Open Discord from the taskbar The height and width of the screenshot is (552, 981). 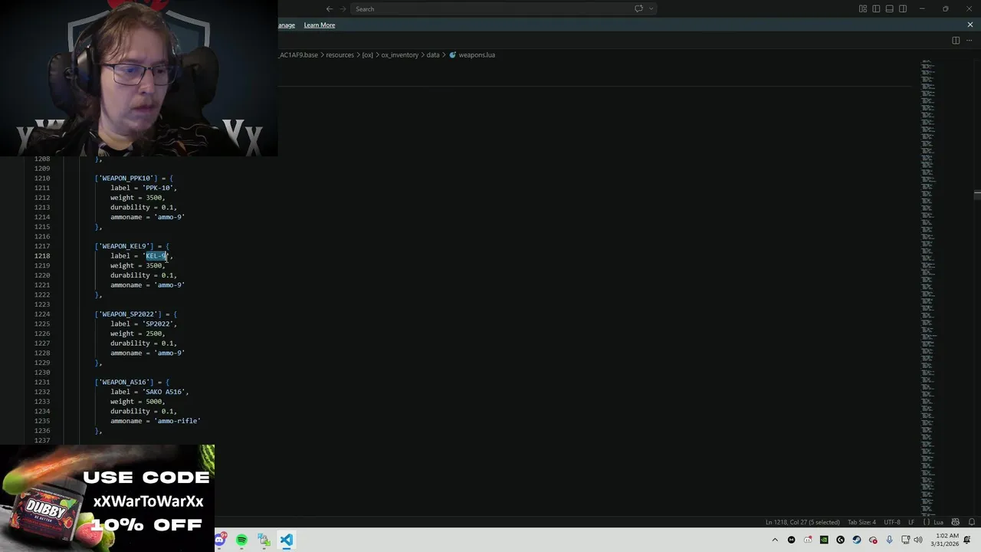click(x=220, y=540)
